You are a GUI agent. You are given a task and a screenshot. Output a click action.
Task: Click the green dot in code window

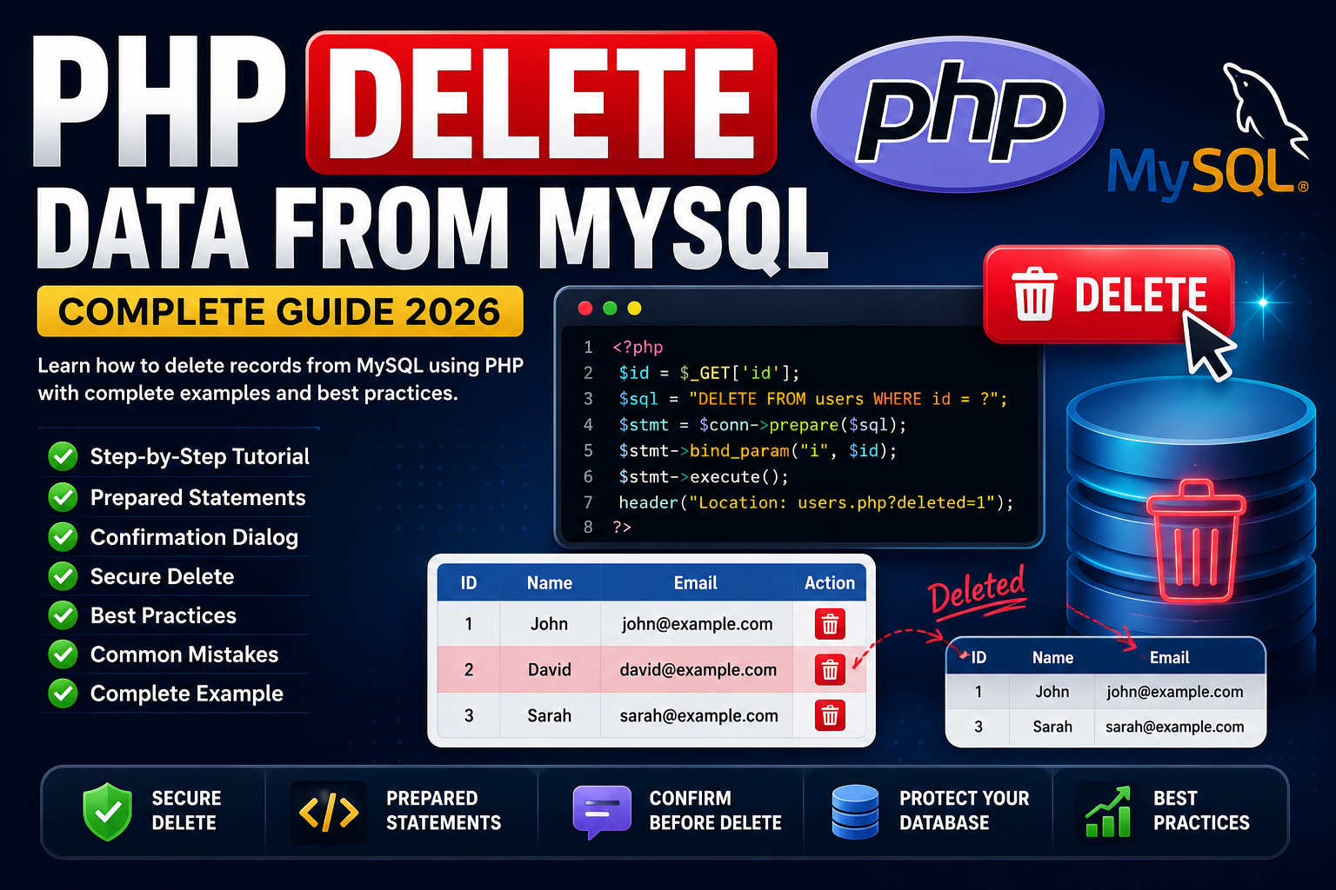[610, 309]
